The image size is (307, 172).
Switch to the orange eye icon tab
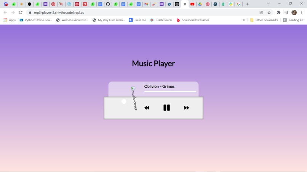click(22, 4)
